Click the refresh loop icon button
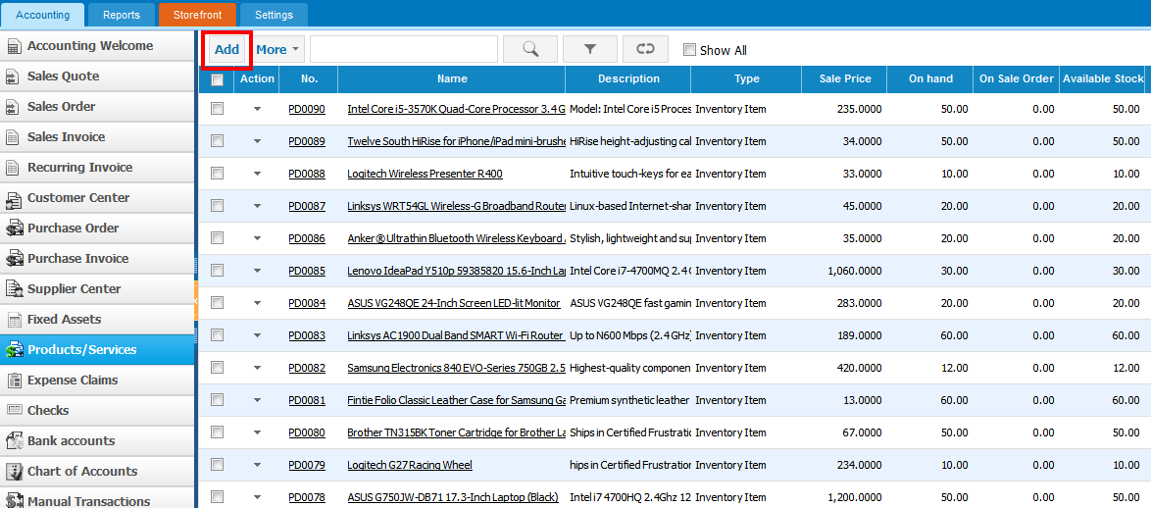 [645, 49]
